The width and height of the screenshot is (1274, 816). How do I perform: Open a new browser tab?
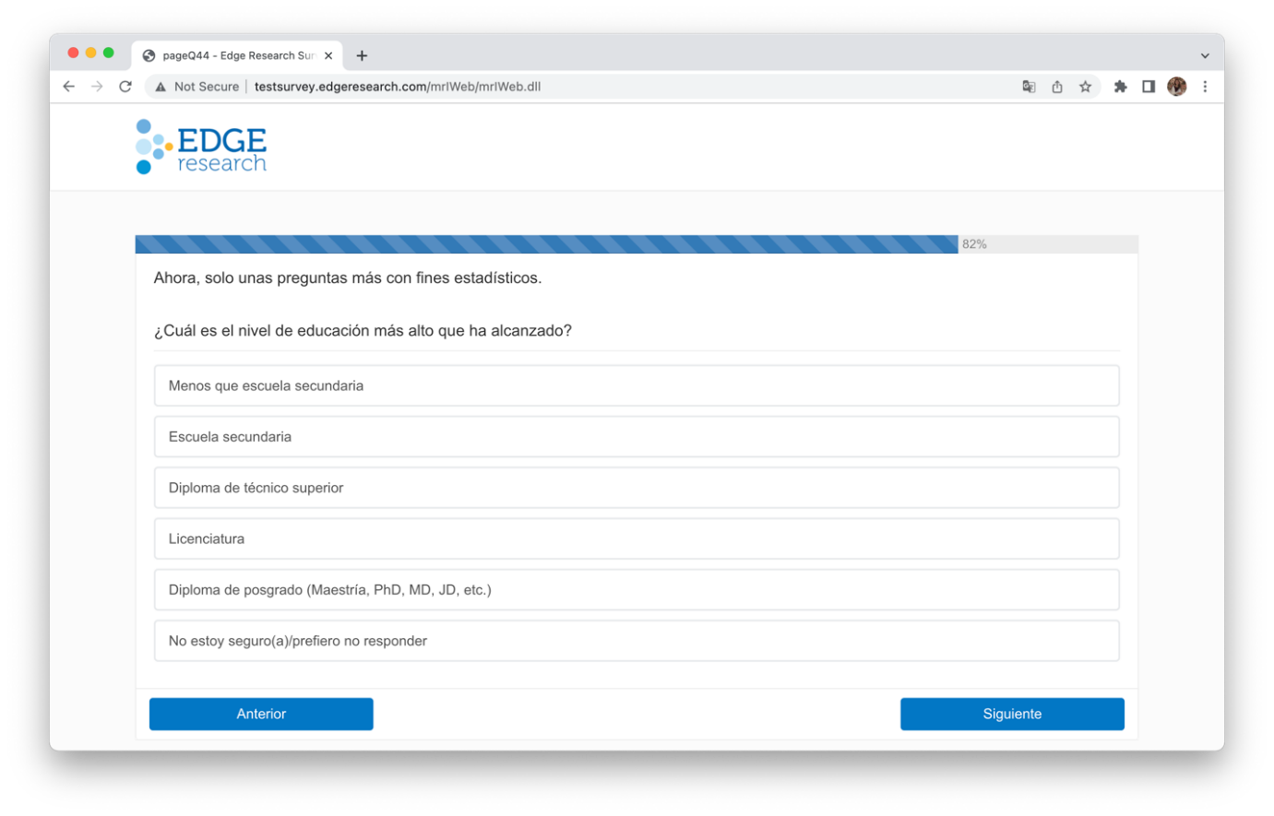[x=362, y=55]
